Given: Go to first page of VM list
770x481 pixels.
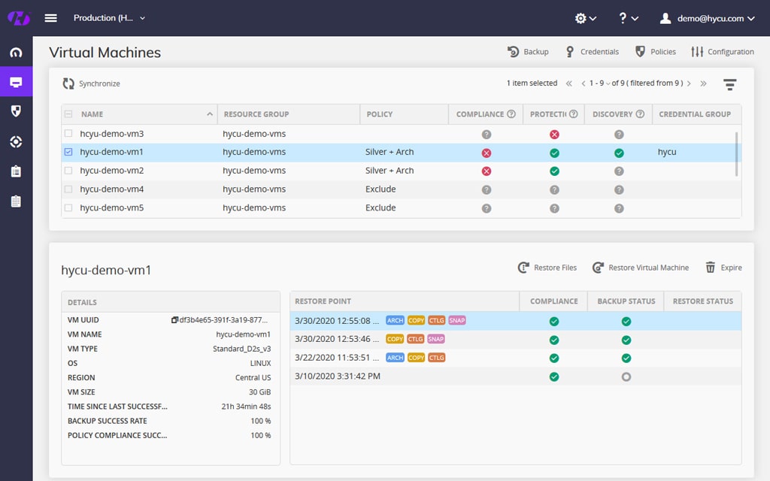Looking at the screenshot, I should (x=568, y=83).
